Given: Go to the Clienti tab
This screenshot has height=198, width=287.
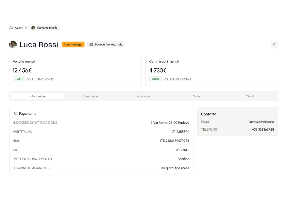Looking at the screenshot, I should tap(249, 96).
